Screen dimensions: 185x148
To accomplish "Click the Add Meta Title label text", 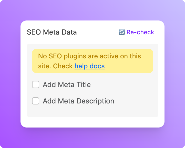I will [67, 84].
